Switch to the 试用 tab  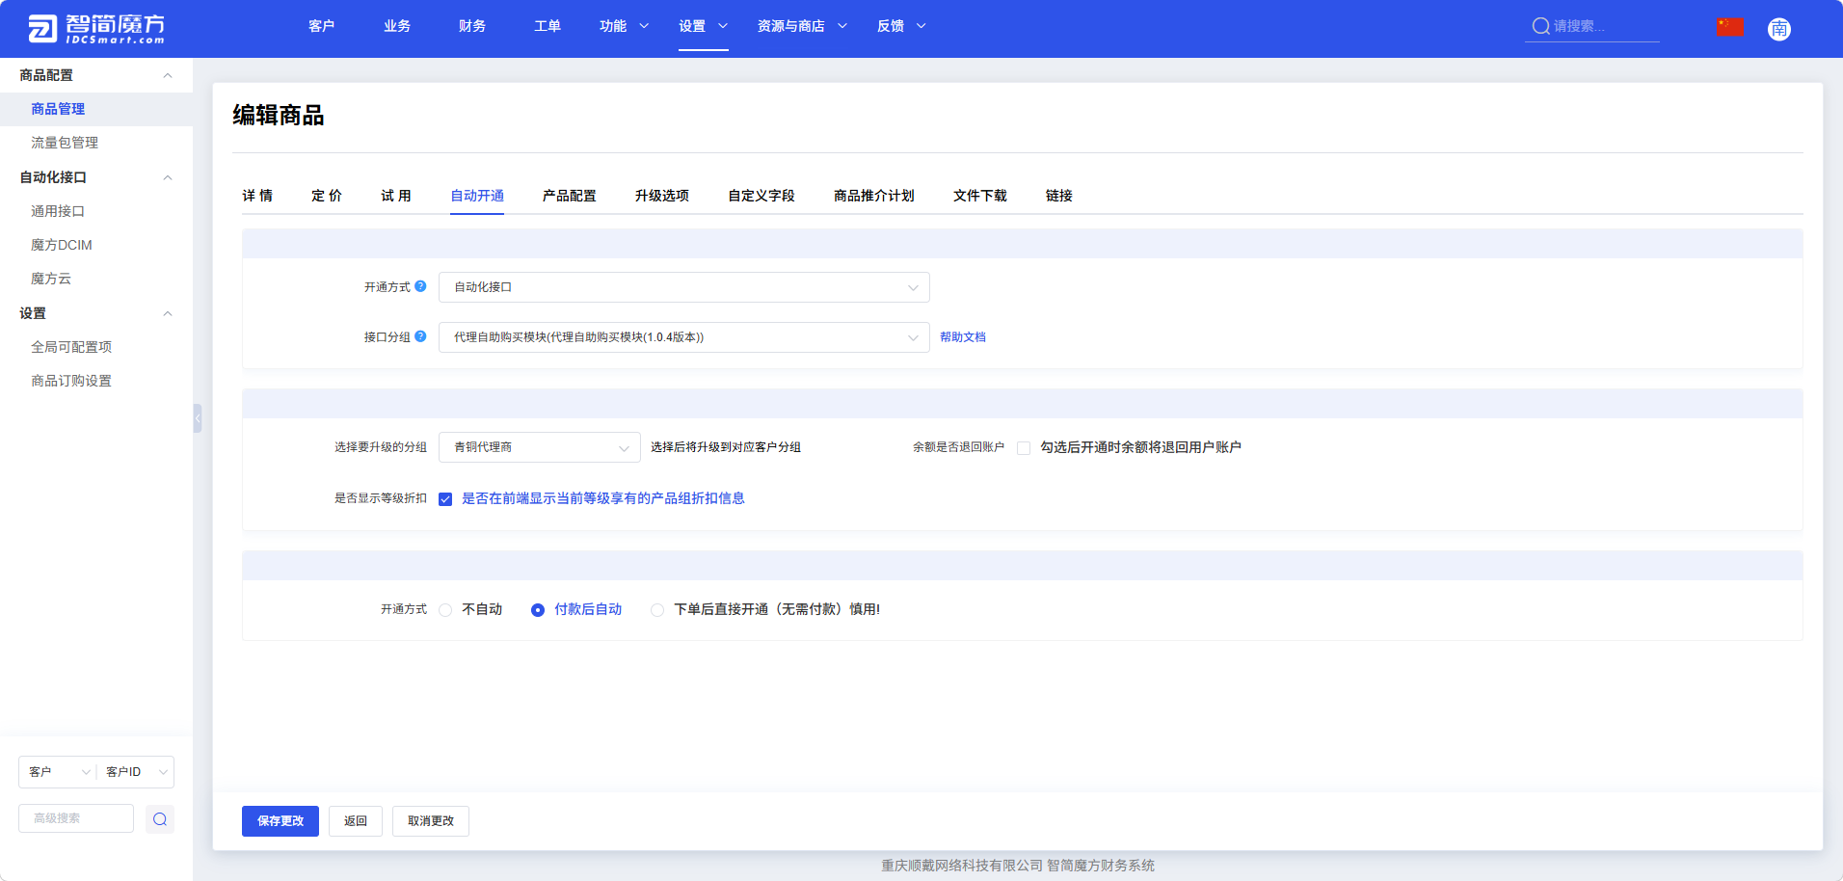(396, 196)
